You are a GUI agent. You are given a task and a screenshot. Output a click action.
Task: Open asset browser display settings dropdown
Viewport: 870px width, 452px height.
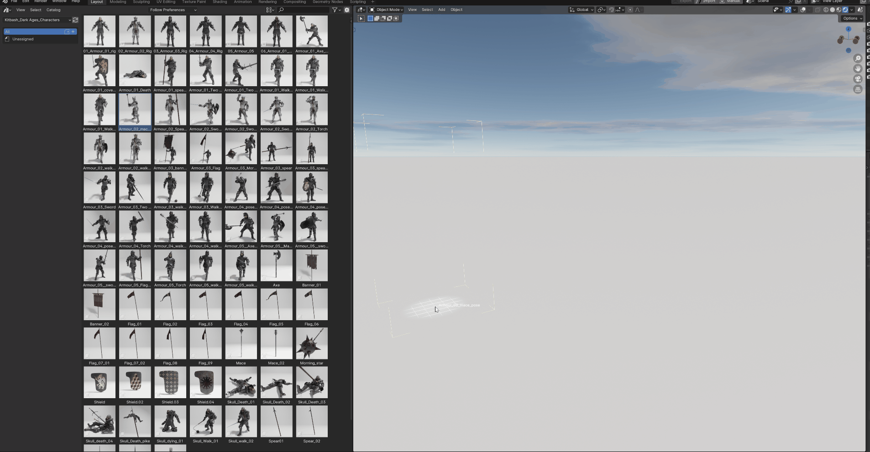270,10
